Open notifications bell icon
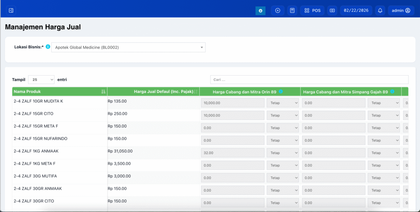 pos(380,11)
